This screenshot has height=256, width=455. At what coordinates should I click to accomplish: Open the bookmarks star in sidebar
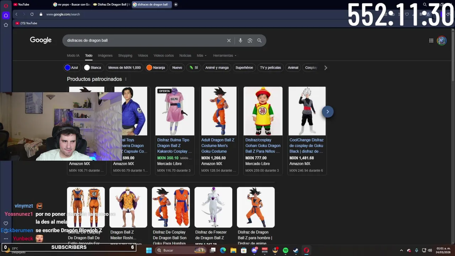6,25
